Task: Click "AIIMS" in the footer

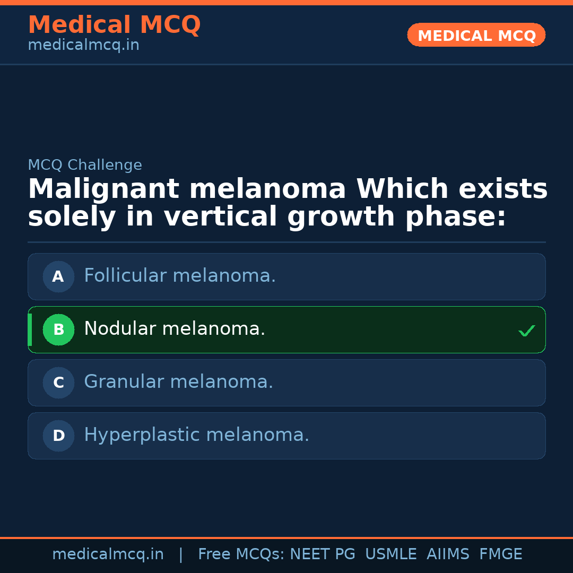Action: point(448,554)
